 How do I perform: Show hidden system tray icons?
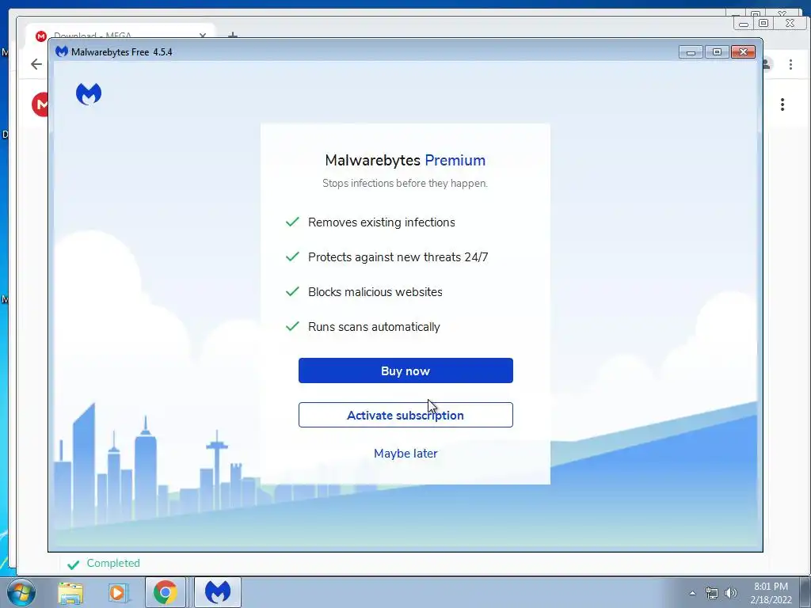point(692,593)
